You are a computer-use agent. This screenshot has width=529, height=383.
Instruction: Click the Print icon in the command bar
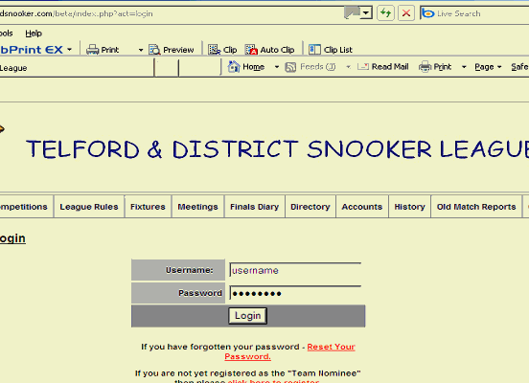(x=425, y=67)
